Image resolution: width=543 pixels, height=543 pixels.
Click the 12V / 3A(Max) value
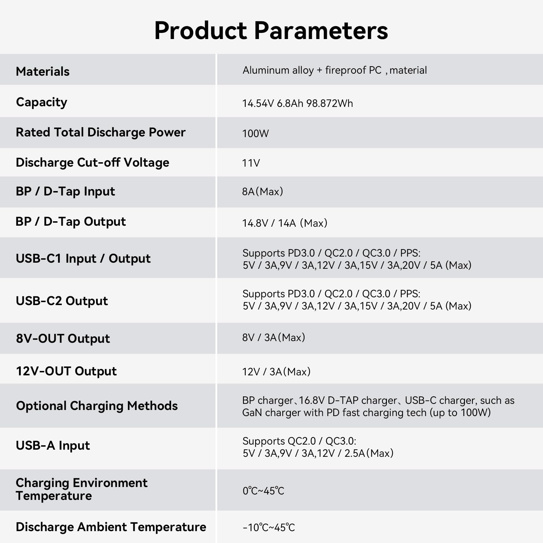(x=276, y=372)
